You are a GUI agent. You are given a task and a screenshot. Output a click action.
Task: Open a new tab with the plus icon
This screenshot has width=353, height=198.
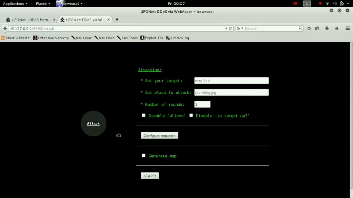click(117, 20)
